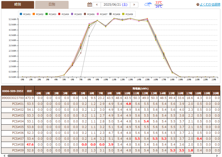Click 50.3 cell under 11時 column
Viewport: 222px width, 157px height.
tap(136, 98)
